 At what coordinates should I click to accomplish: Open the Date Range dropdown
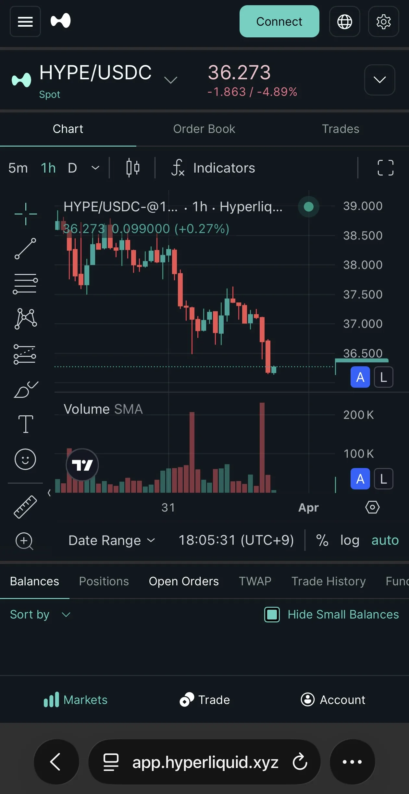click(112, 540)
